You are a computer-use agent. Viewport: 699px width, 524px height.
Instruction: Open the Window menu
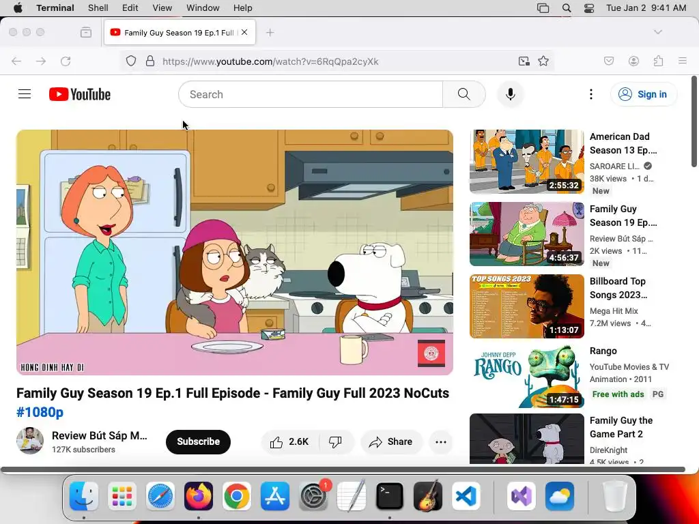(203, 8)
